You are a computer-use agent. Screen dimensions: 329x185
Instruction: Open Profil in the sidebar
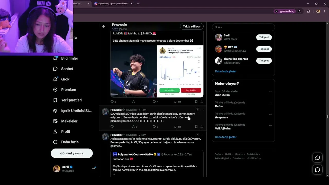pos(62,132)
